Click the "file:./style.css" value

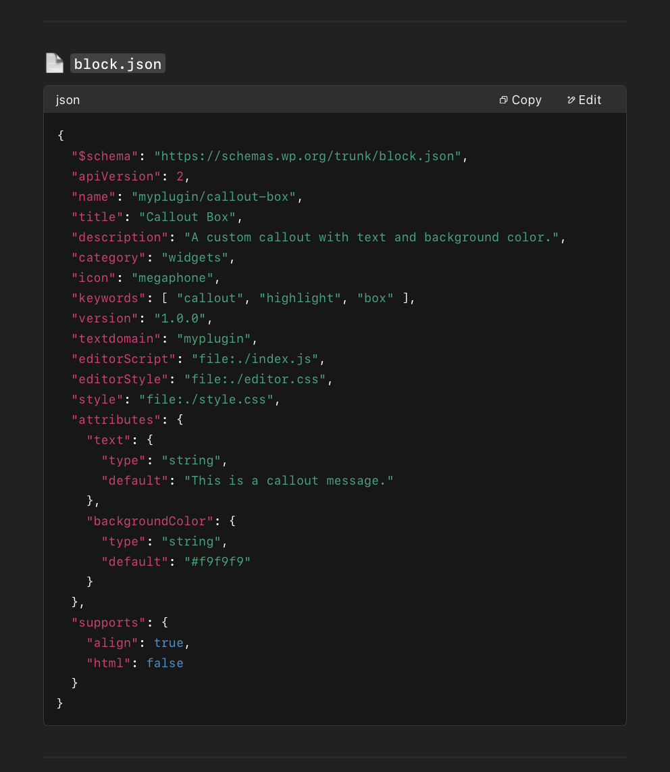click(x=206, y=399)
